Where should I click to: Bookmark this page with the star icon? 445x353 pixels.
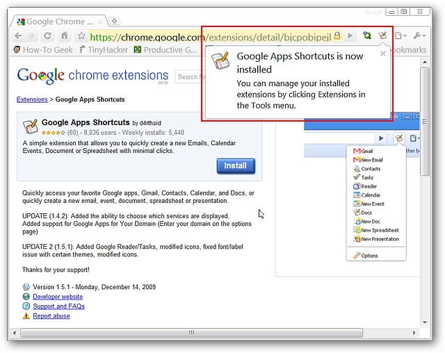81,35
